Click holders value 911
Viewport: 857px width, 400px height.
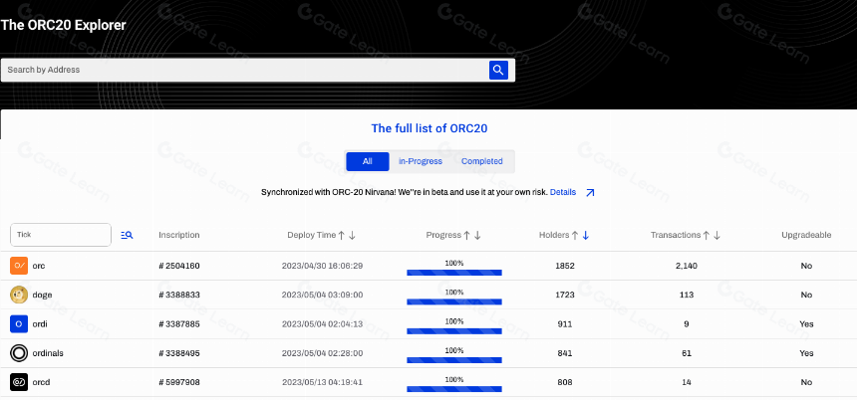tap(565, 324)
